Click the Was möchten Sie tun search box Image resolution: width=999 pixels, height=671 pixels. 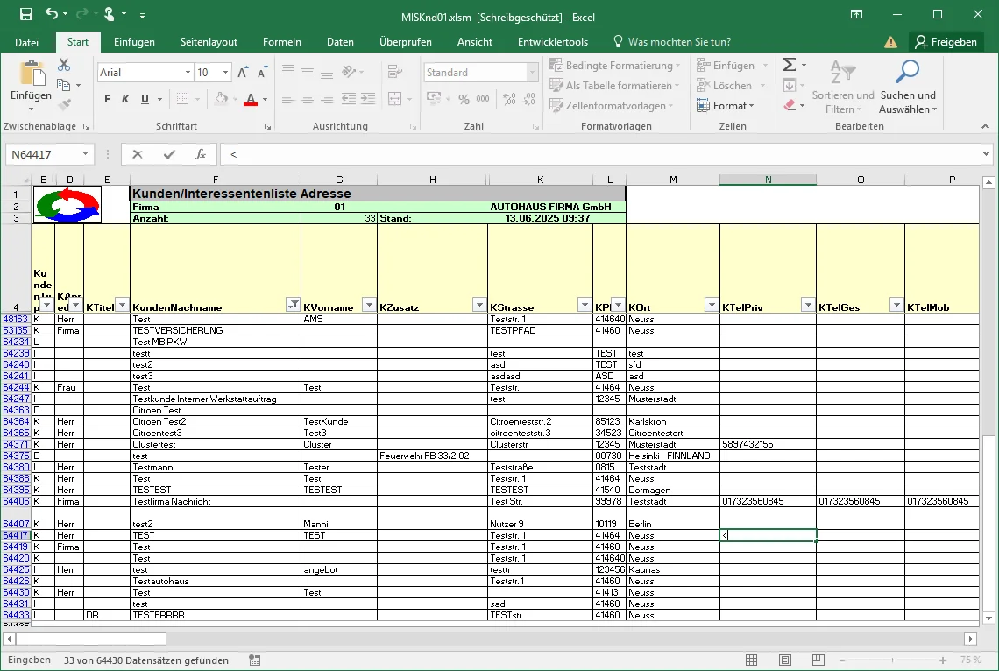tap(672, 42)
